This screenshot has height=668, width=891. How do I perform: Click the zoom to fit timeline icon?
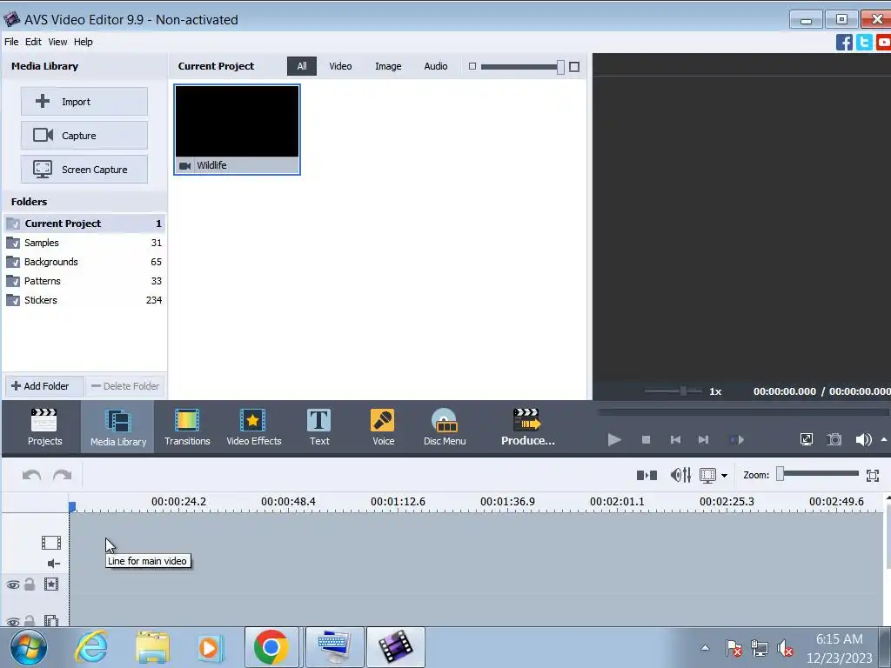[x=873, y=476]
